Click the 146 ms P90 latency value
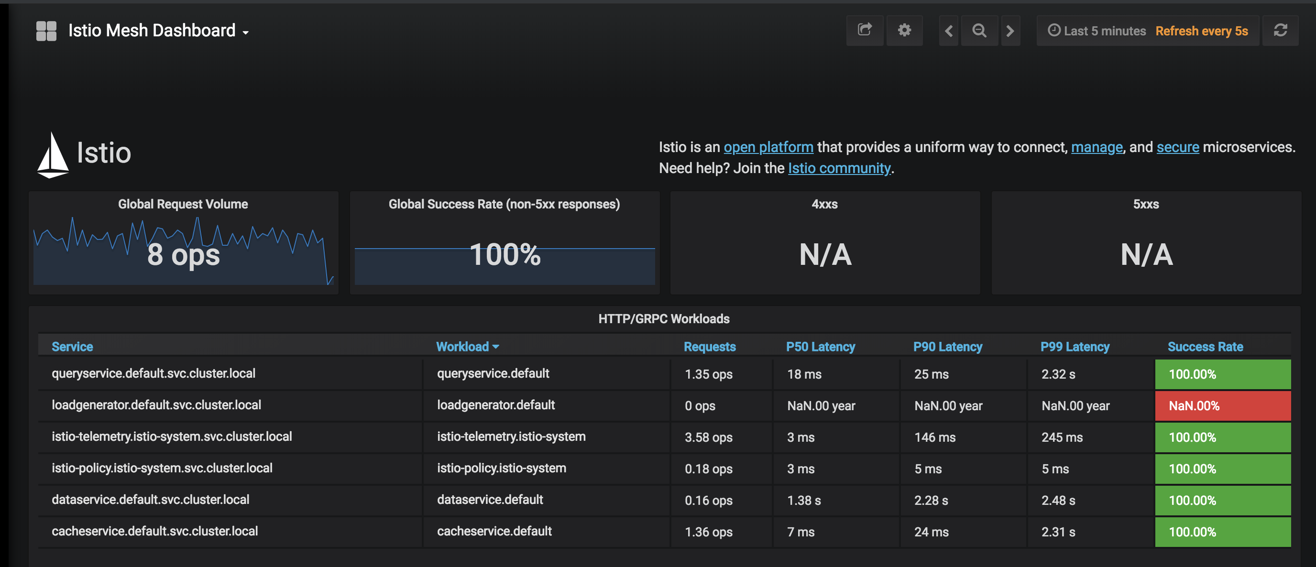The image size is (1316, 567). pyautogui.click(x=935, y=437)
